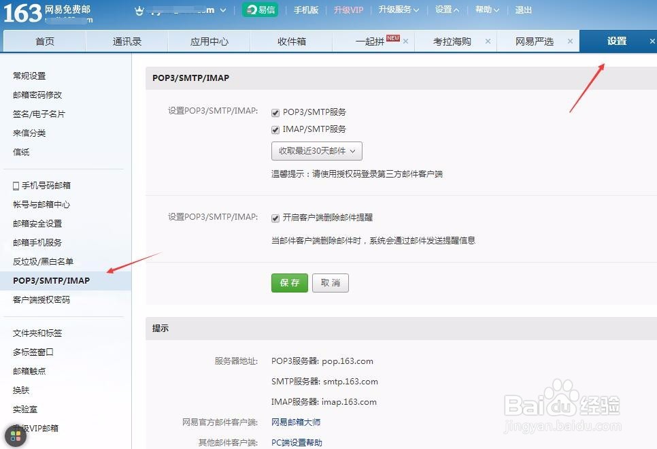Uncheck the IMAP/SMTP服务 option
657x449 pixels.
[275, 129]
